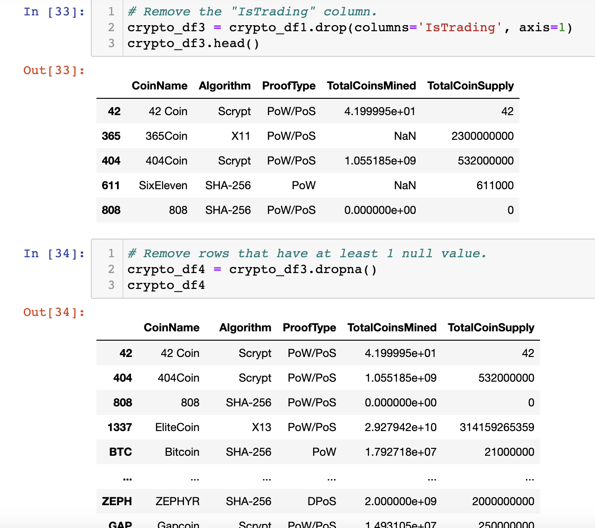Click the PoW cell in the Bitcoin row
The width and height of the screenshot is (595, 528).
tap(324, 452)
